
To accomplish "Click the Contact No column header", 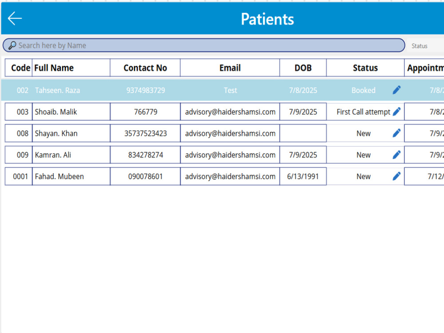I will click(x=145, y=67).
